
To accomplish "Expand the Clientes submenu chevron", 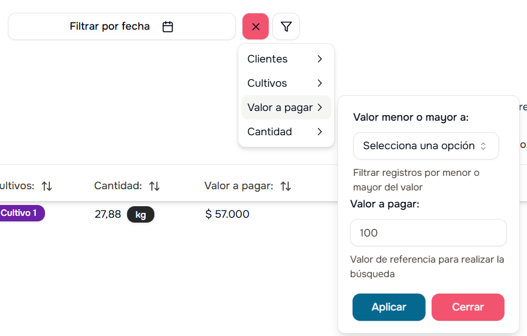I will pos(320,59).
